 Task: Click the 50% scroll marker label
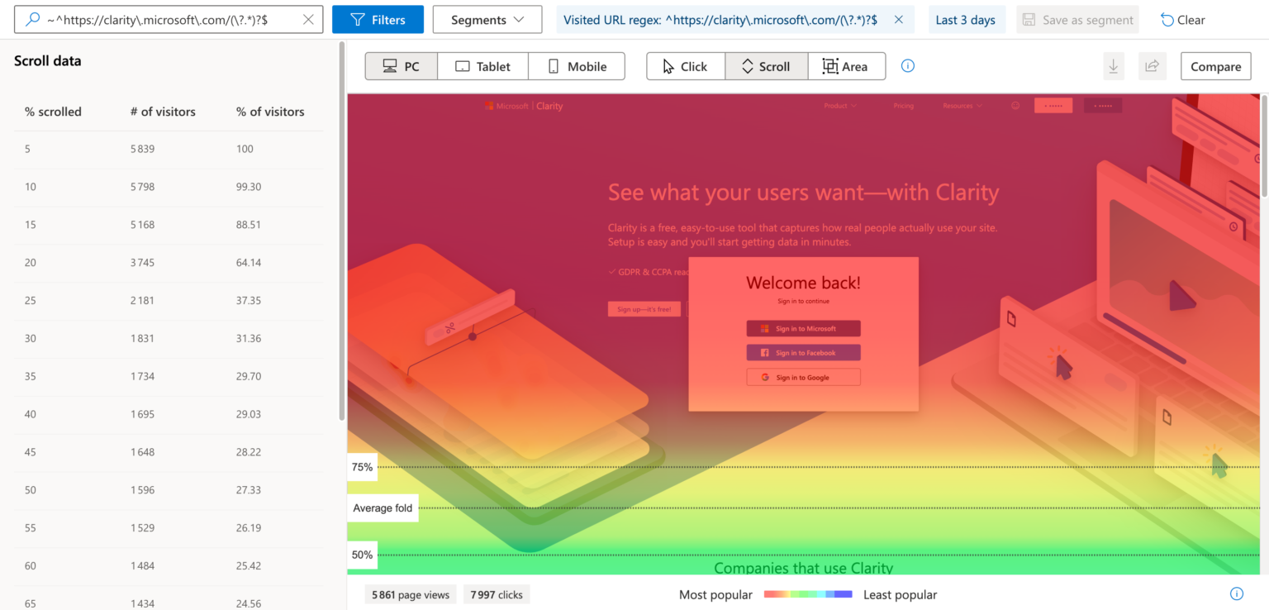pyautogui.click(x=362, y=555)
